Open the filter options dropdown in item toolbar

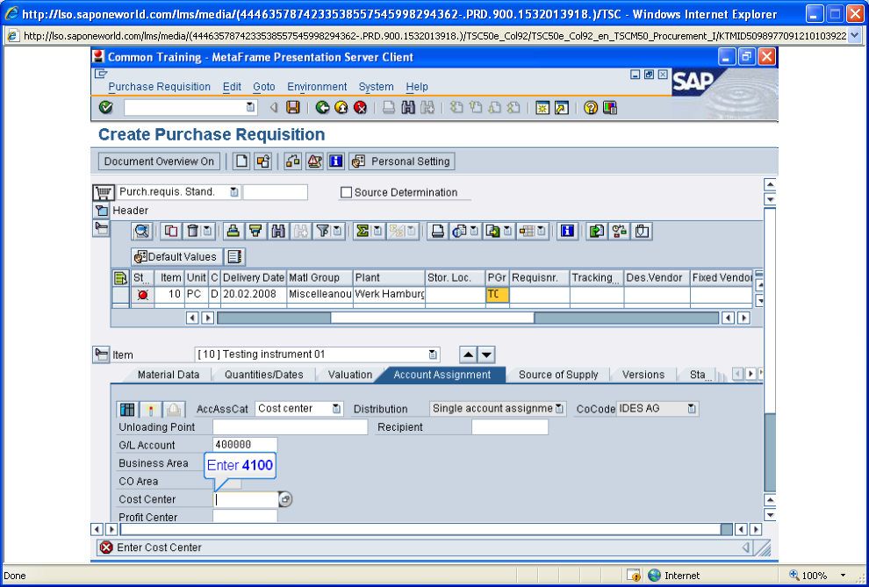click(337, 231)
